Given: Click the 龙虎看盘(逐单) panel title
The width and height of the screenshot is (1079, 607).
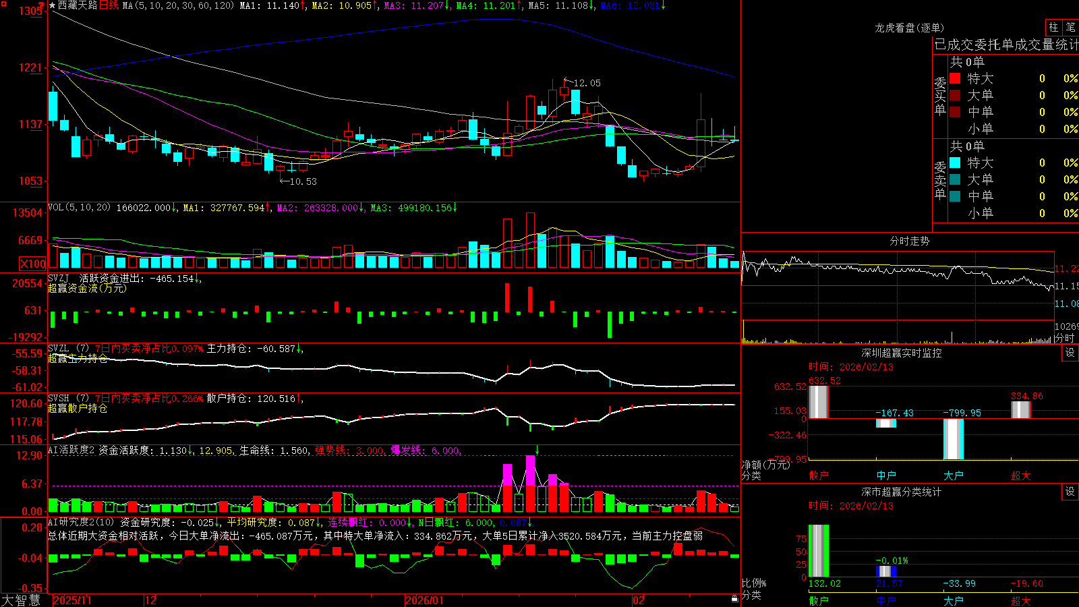Looking at the screenshot, I should pyautogui.click(x=910, y=28).
